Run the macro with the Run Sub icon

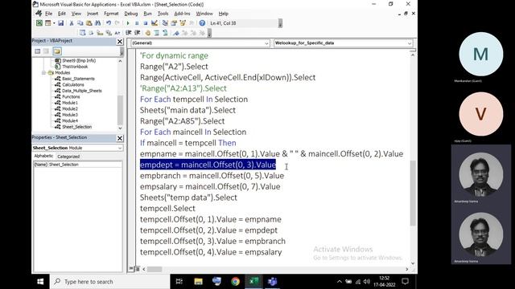128,23
